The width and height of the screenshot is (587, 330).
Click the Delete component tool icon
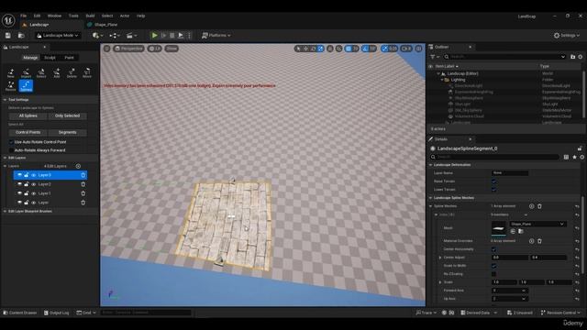click(x=72, y=72)
